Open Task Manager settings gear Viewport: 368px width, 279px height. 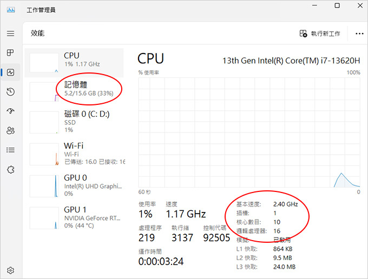(x=10, y=270)
